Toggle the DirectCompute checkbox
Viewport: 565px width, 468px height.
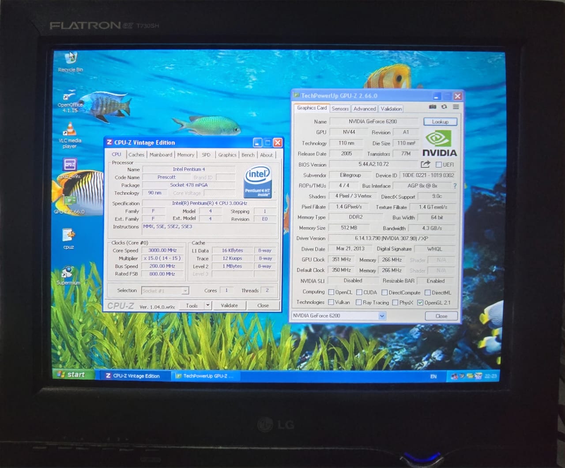tap(384, 292)
